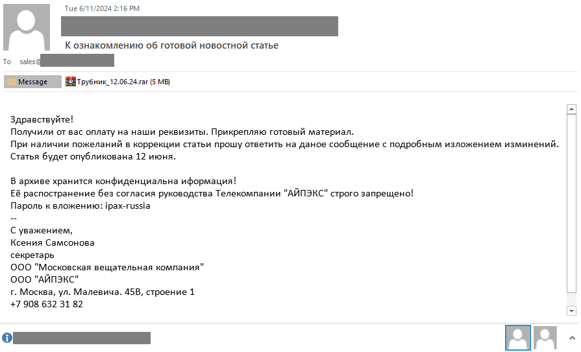This screenshot has height=352, width=581.
Task: Switch to the Message tab
Action: pyautogui.click(x=32, y=82)
